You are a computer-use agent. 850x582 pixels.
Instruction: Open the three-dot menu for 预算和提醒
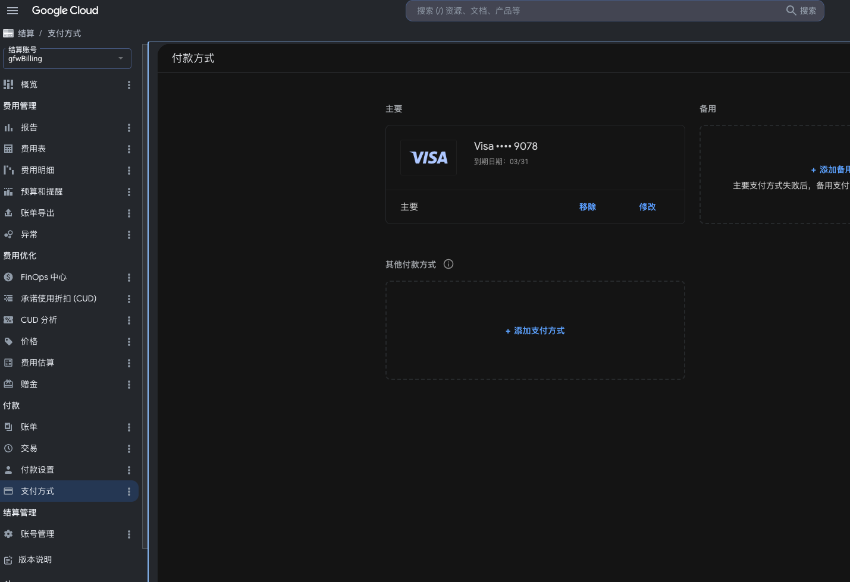pos(129,192)
